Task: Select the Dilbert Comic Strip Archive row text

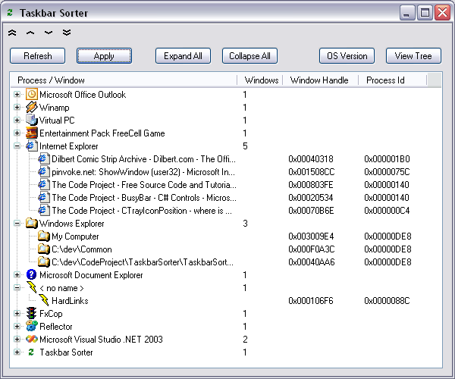Action: 143,159
